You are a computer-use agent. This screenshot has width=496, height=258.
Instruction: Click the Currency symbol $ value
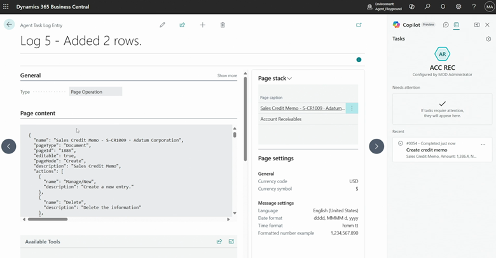[x=357, y=189]
